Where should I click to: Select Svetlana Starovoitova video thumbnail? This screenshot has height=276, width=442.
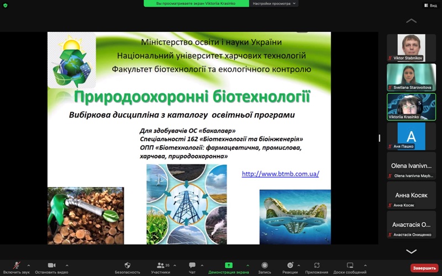[x=411, y=77]
